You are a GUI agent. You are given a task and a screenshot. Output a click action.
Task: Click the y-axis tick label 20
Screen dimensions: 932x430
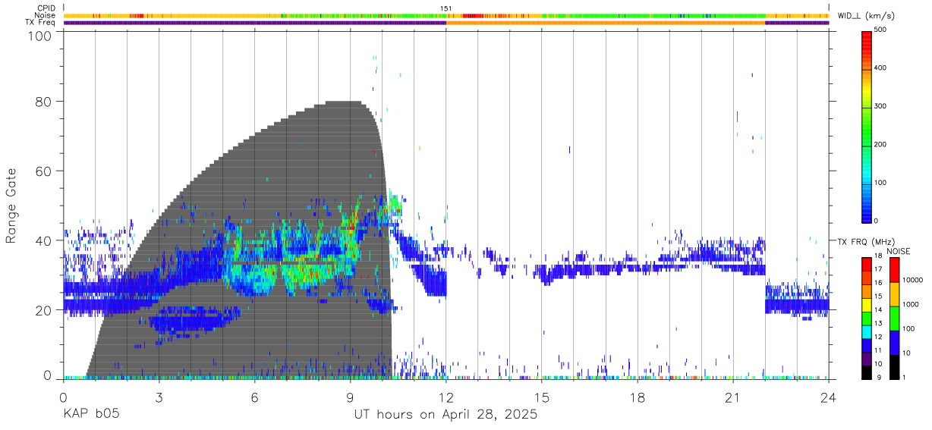(43, 309)
